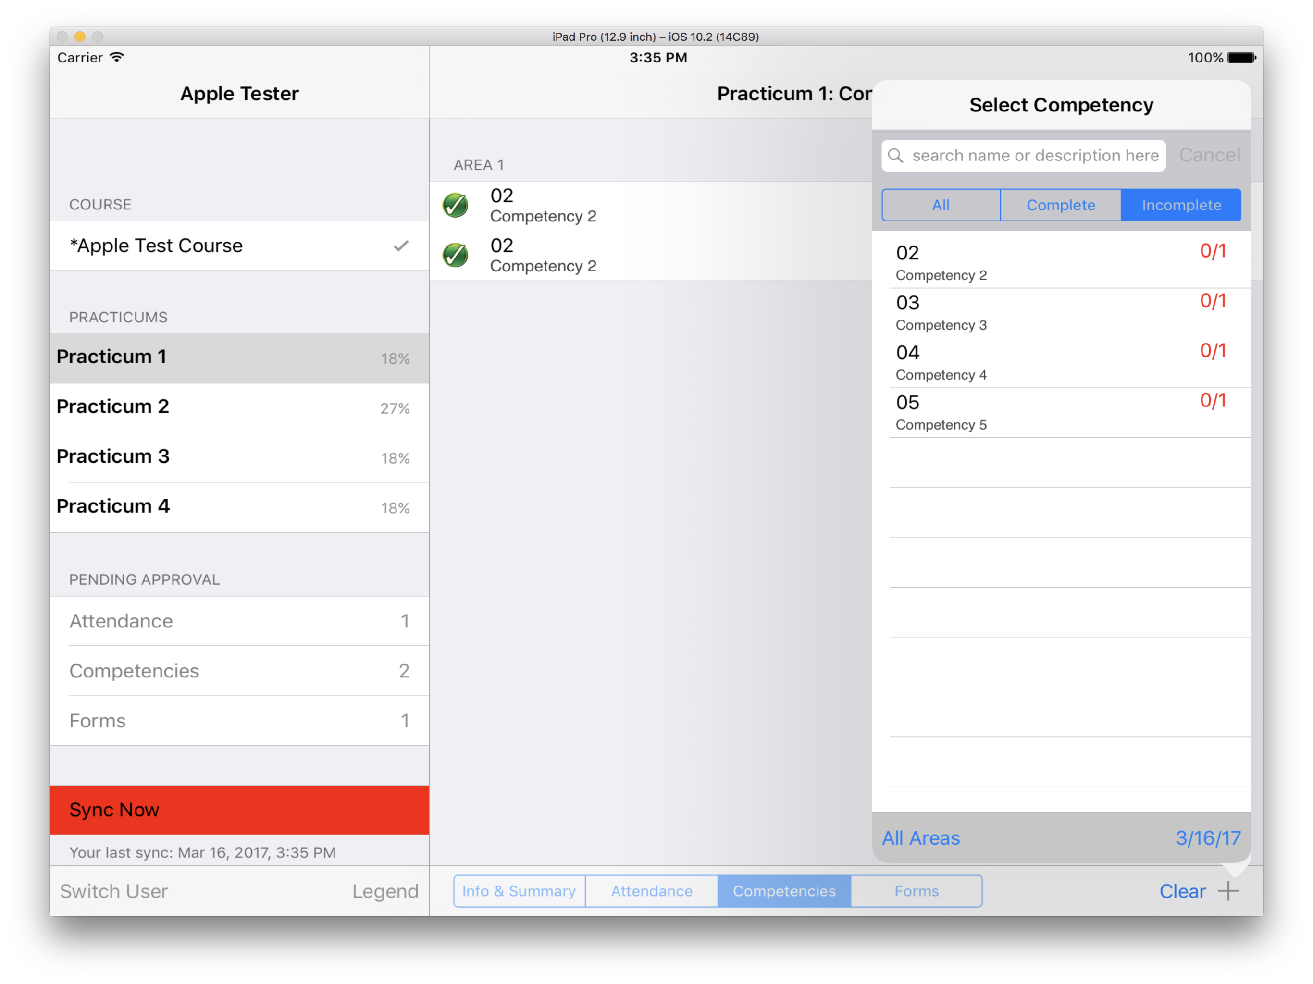Viewport: 1313px width, 984px height.
Task: Click the last sync timestamp text
Action: 202,852
